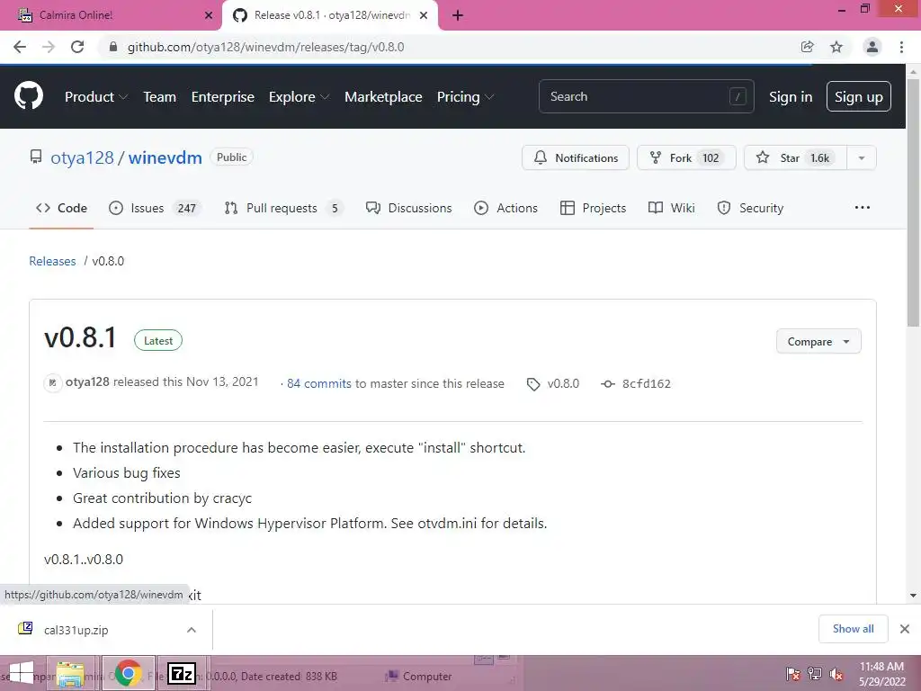Expand the cal331up.zip download options chevron
Screen dimensions: 921x691
pyautogui.click(x=192, y=630)
